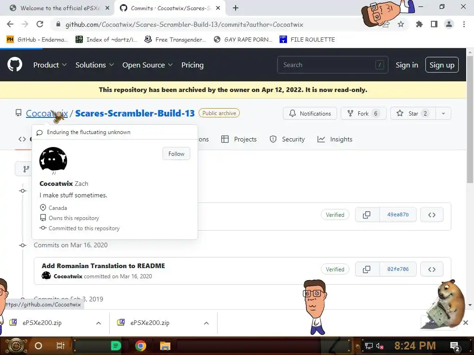The height and width of the screenshot is (355, 474).
Task: Toggle the browser side panel icon
Action: pos(434,24)
